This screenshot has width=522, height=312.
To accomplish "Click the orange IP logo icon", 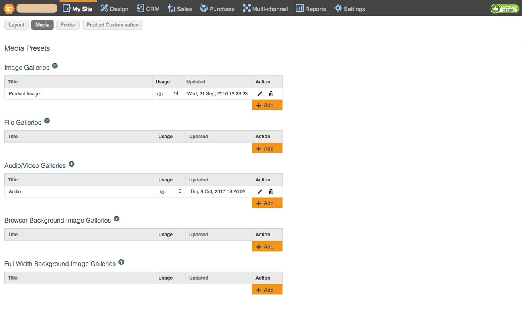I will (x=9, y=8).
